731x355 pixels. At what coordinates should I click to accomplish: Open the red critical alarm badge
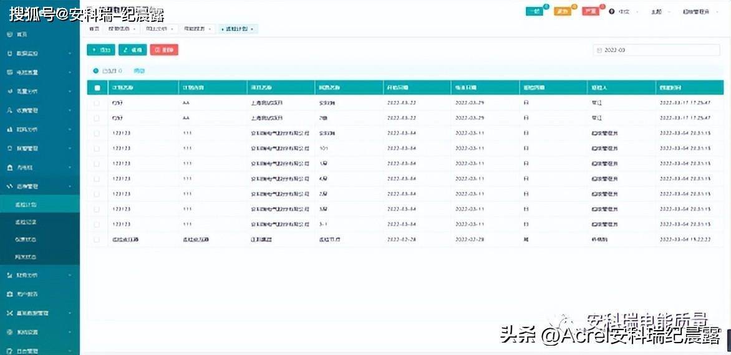coord(589,11)
